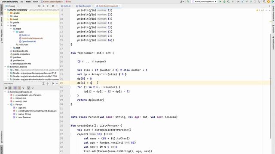The image size is (275, 154).
Task: Build project with the hammer icon
Action: coord(188,2)
